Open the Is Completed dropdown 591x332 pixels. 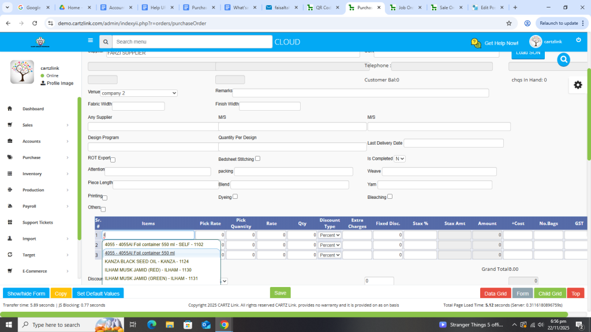click(399, 159)
